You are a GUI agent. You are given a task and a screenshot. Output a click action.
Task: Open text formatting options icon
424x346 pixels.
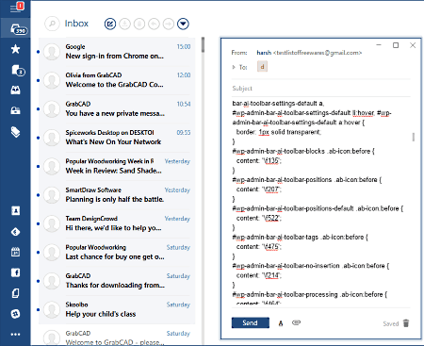tap(281, 323)
